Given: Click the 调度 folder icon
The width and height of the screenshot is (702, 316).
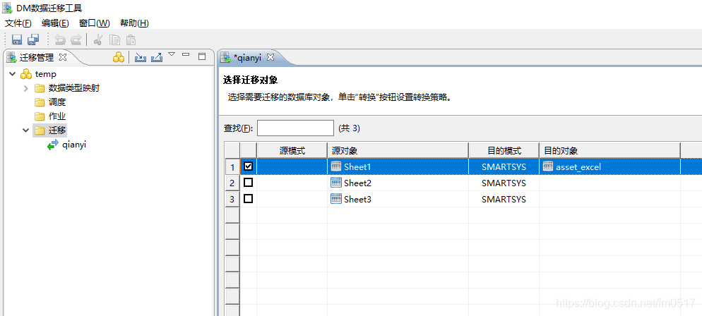Looking at the screenshot, I should click(x=40, y=102).
